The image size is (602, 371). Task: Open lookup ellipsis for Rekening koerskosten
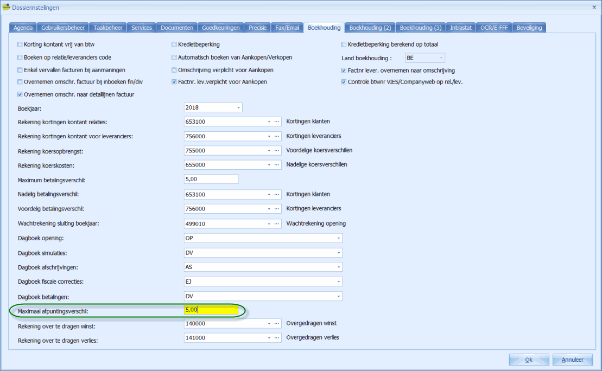click(x=276, y=165)
